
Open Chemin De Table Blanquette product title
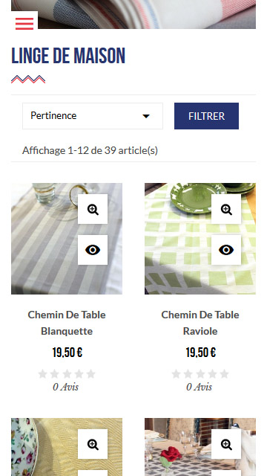pyautogui.click(x=67, y=323)
